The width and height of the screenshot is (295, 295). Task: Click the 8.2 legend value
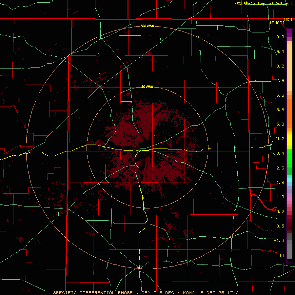[280, 66]
